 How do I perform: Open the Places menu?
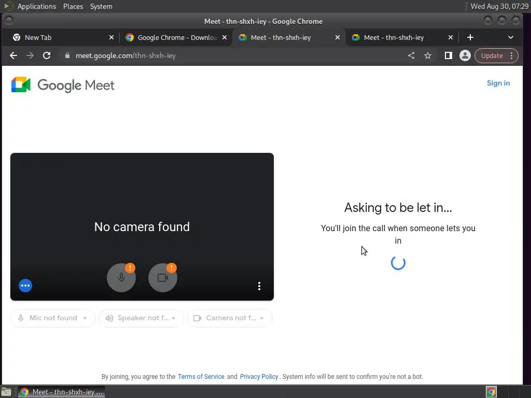point(73,6)
